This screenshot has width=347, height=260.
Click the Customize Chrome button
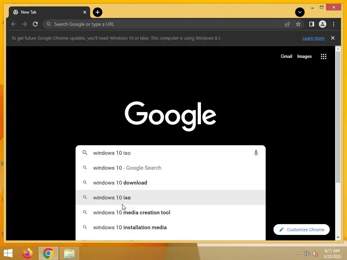[301, 230]
